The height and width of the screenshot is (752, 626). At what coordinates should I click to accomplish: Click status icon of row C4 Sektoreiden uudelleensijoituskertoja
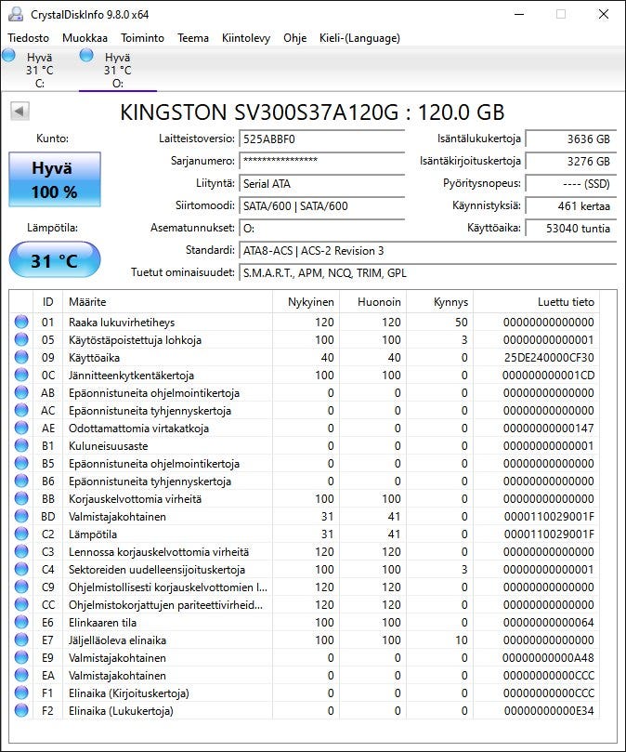pyautogui.click(x=21, y=569)
